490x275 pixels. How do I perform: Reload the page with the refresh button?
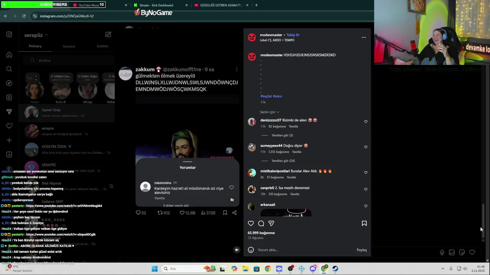pyautogui.click(x=24, y=16)
